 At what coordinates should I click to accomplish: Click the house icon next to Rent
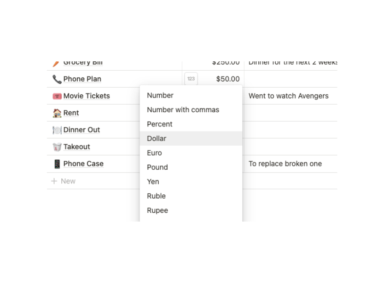click(57, 113)
